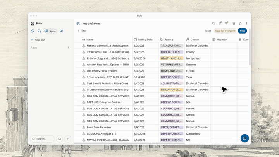Open the inbox icon beside Search
The width and height of the screenshot is (279, 157).
pyautogui.click(x=59, y=139)
